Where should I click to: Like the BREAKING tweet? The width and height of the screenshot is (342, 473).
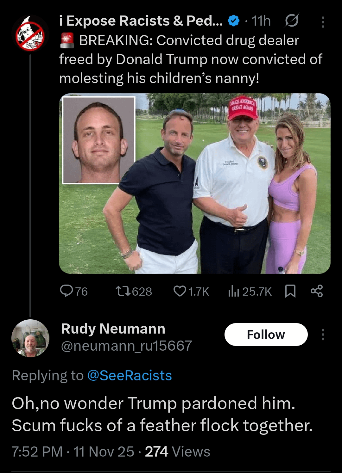(191, 291)
